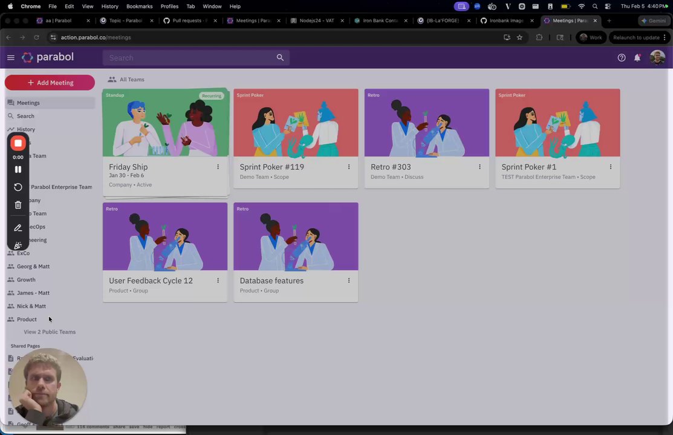The height and width of the screenshot is (435, 673).
Task: Open the ExCo team
Action: coord(50,254)
